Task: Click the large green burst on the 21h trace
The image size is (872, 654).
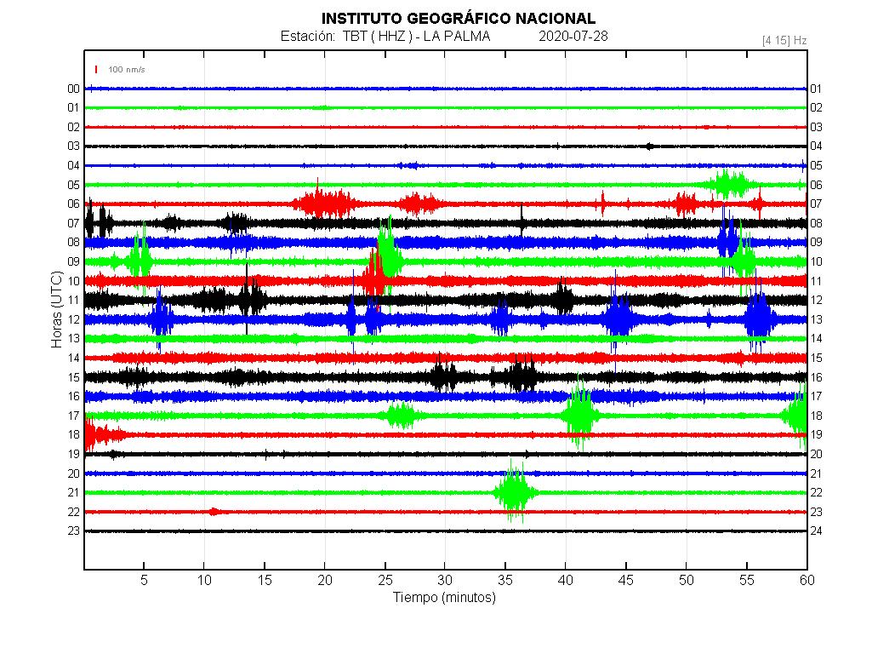Action: (514, 492)
